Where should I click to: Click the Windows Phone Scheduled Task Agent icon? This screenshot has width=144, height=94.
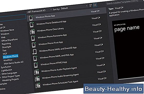[x=38, y=85]
